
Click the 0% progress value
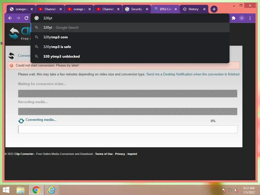[x=213, y=121]
